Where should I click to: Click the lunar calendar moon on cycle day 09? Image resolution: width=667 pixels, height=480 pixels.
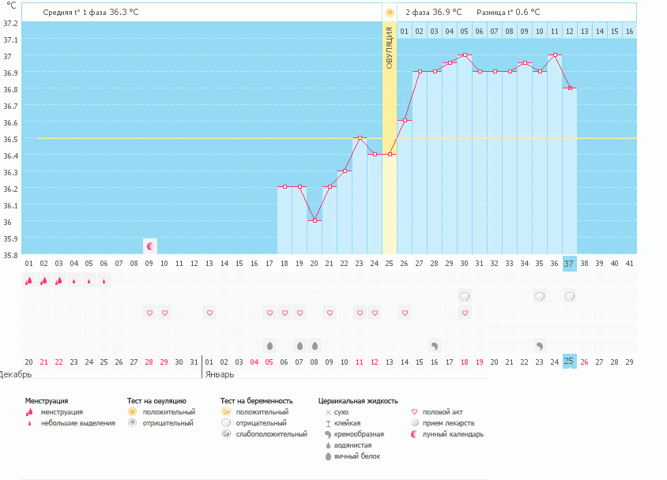(x=149, y=246)
